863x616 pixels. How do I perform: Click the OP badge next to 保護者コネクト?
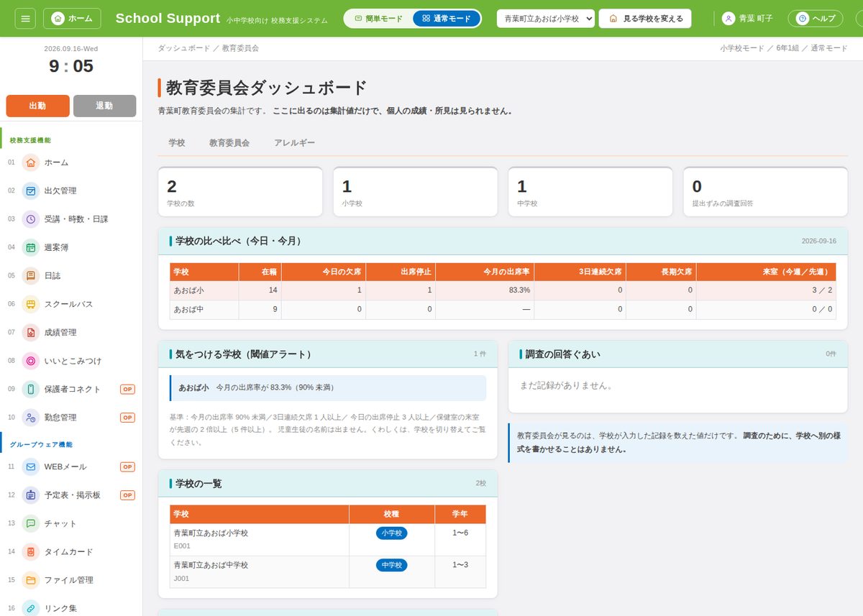[x=127, y=389]
